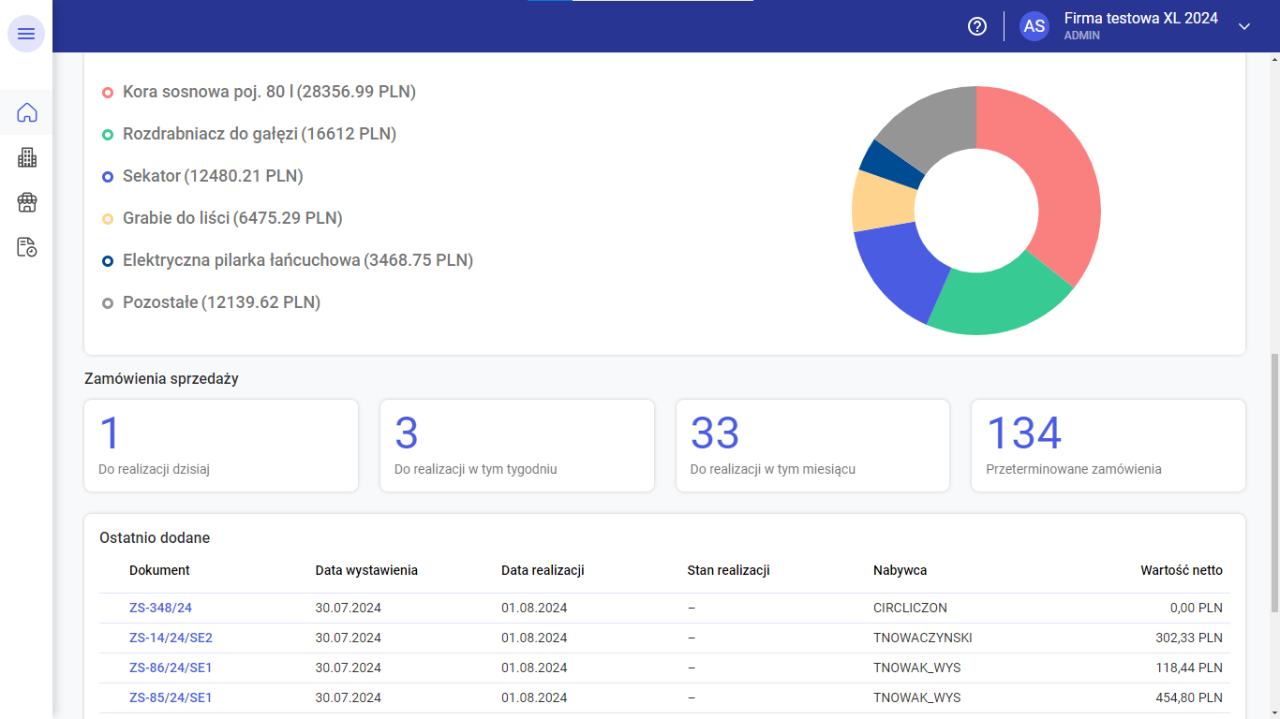Open the Do realizacji dzisiaj card

click(x=221, y=446)
